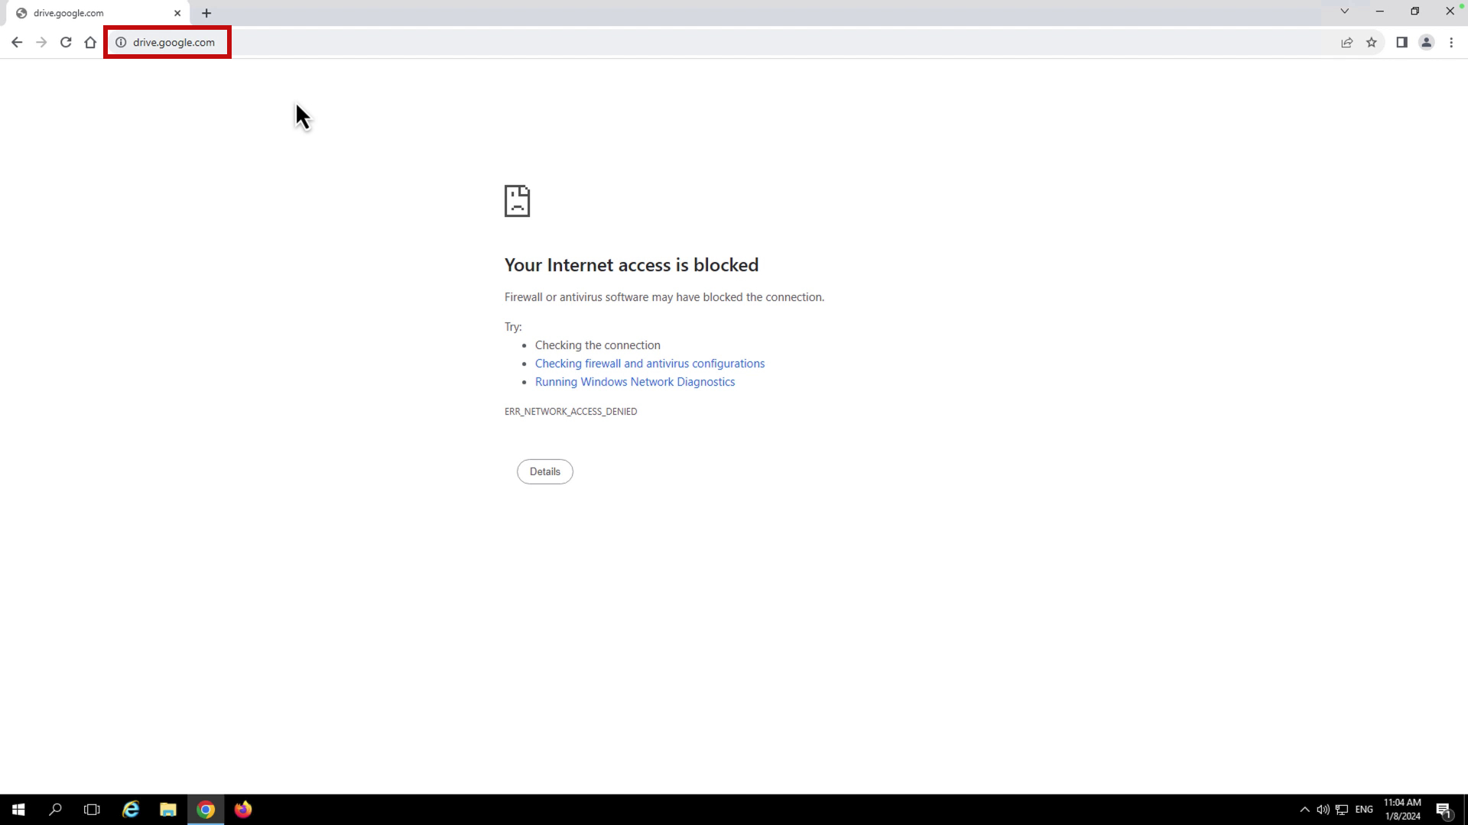1468x825 pixels.
Task: Open the Windows Start menu
Action: coord(18,810)
